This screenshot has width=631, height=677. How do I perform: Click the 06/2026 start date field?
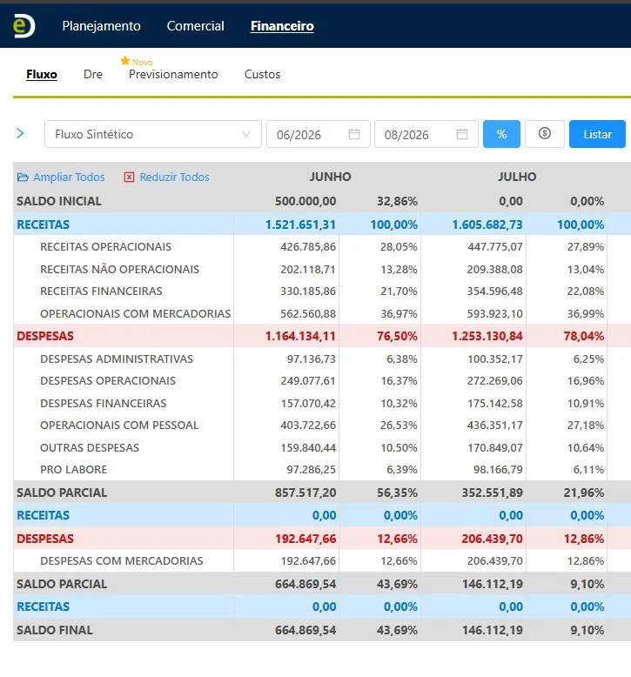(x=319, y=134)
